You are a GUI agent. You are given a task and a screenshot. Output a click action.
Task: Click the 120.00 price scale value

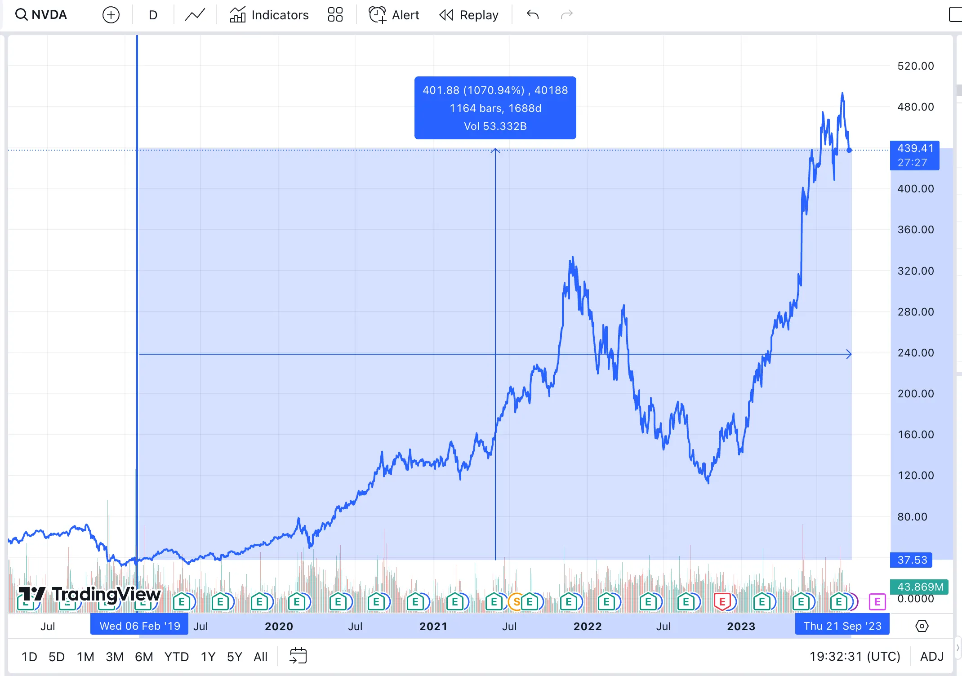[x=915, y=476]
